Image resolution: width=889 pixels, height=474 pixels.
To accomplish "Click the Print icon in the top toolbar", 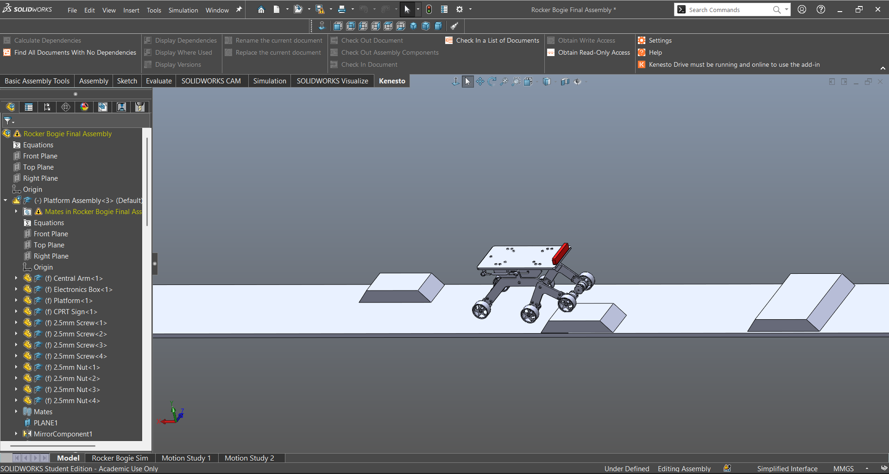I will click(x=342, y=9).
